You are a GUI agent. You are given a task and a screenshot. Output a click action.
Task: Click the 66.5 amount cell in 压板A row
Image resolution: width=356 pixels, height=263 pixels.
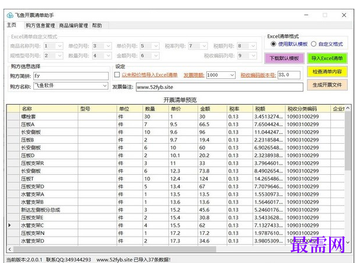[x=212, y=124]
